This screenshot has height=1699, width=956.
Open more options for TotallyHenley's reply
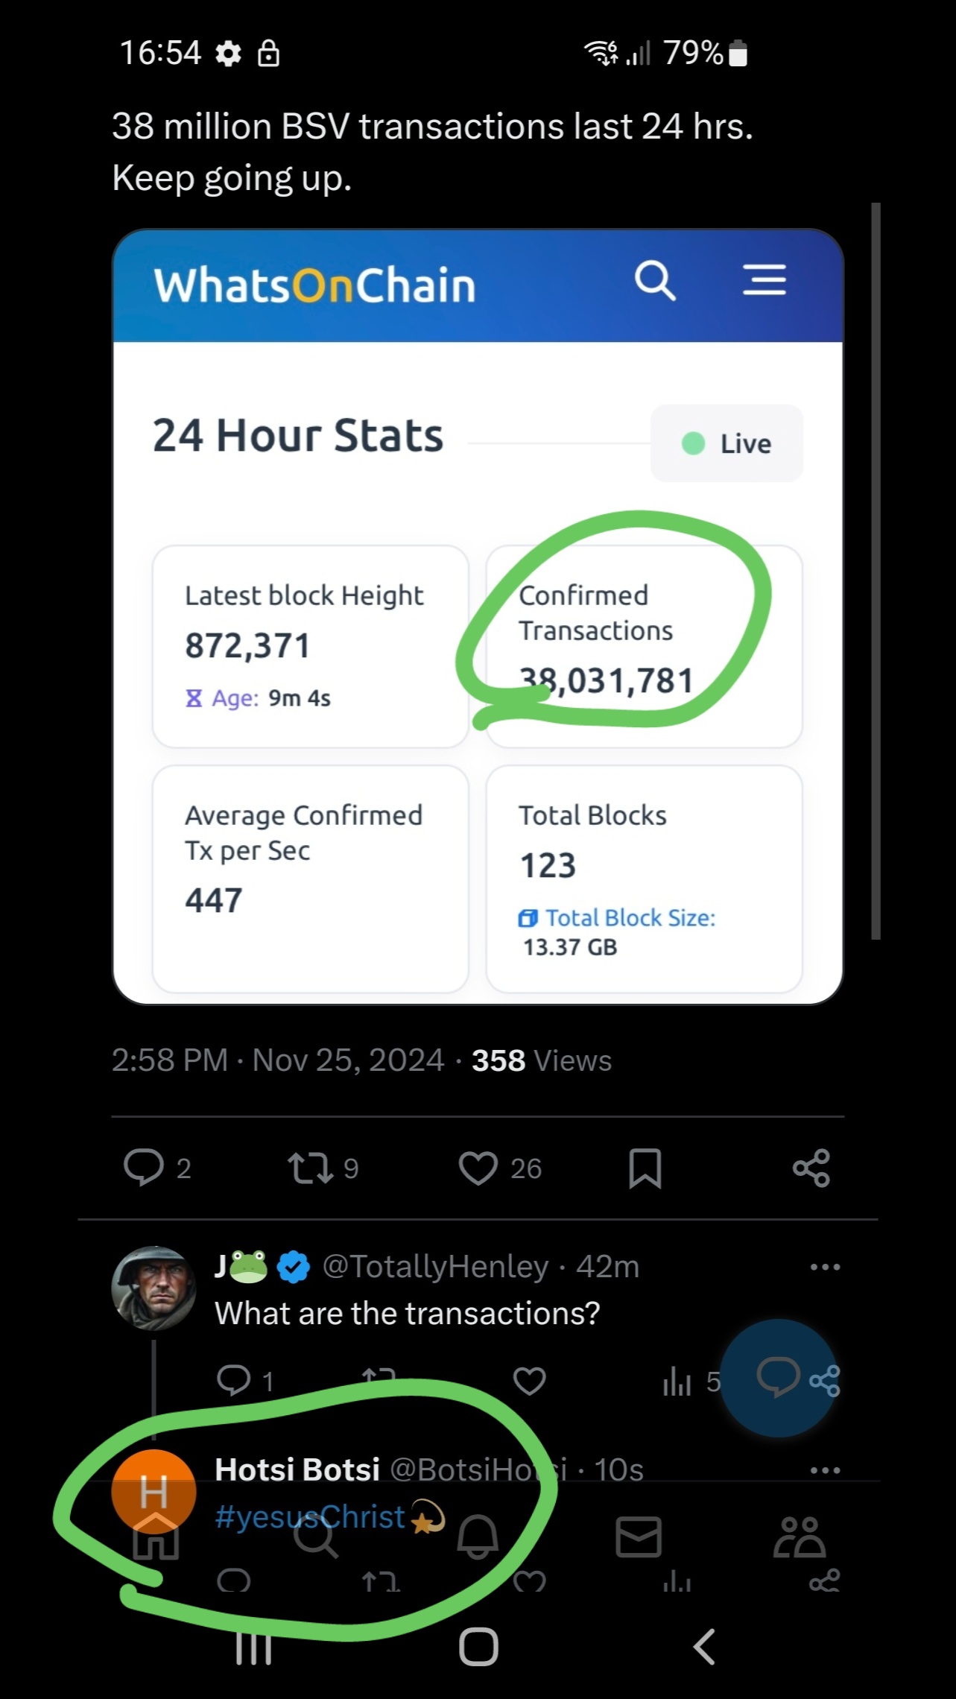pos(826,1267)
